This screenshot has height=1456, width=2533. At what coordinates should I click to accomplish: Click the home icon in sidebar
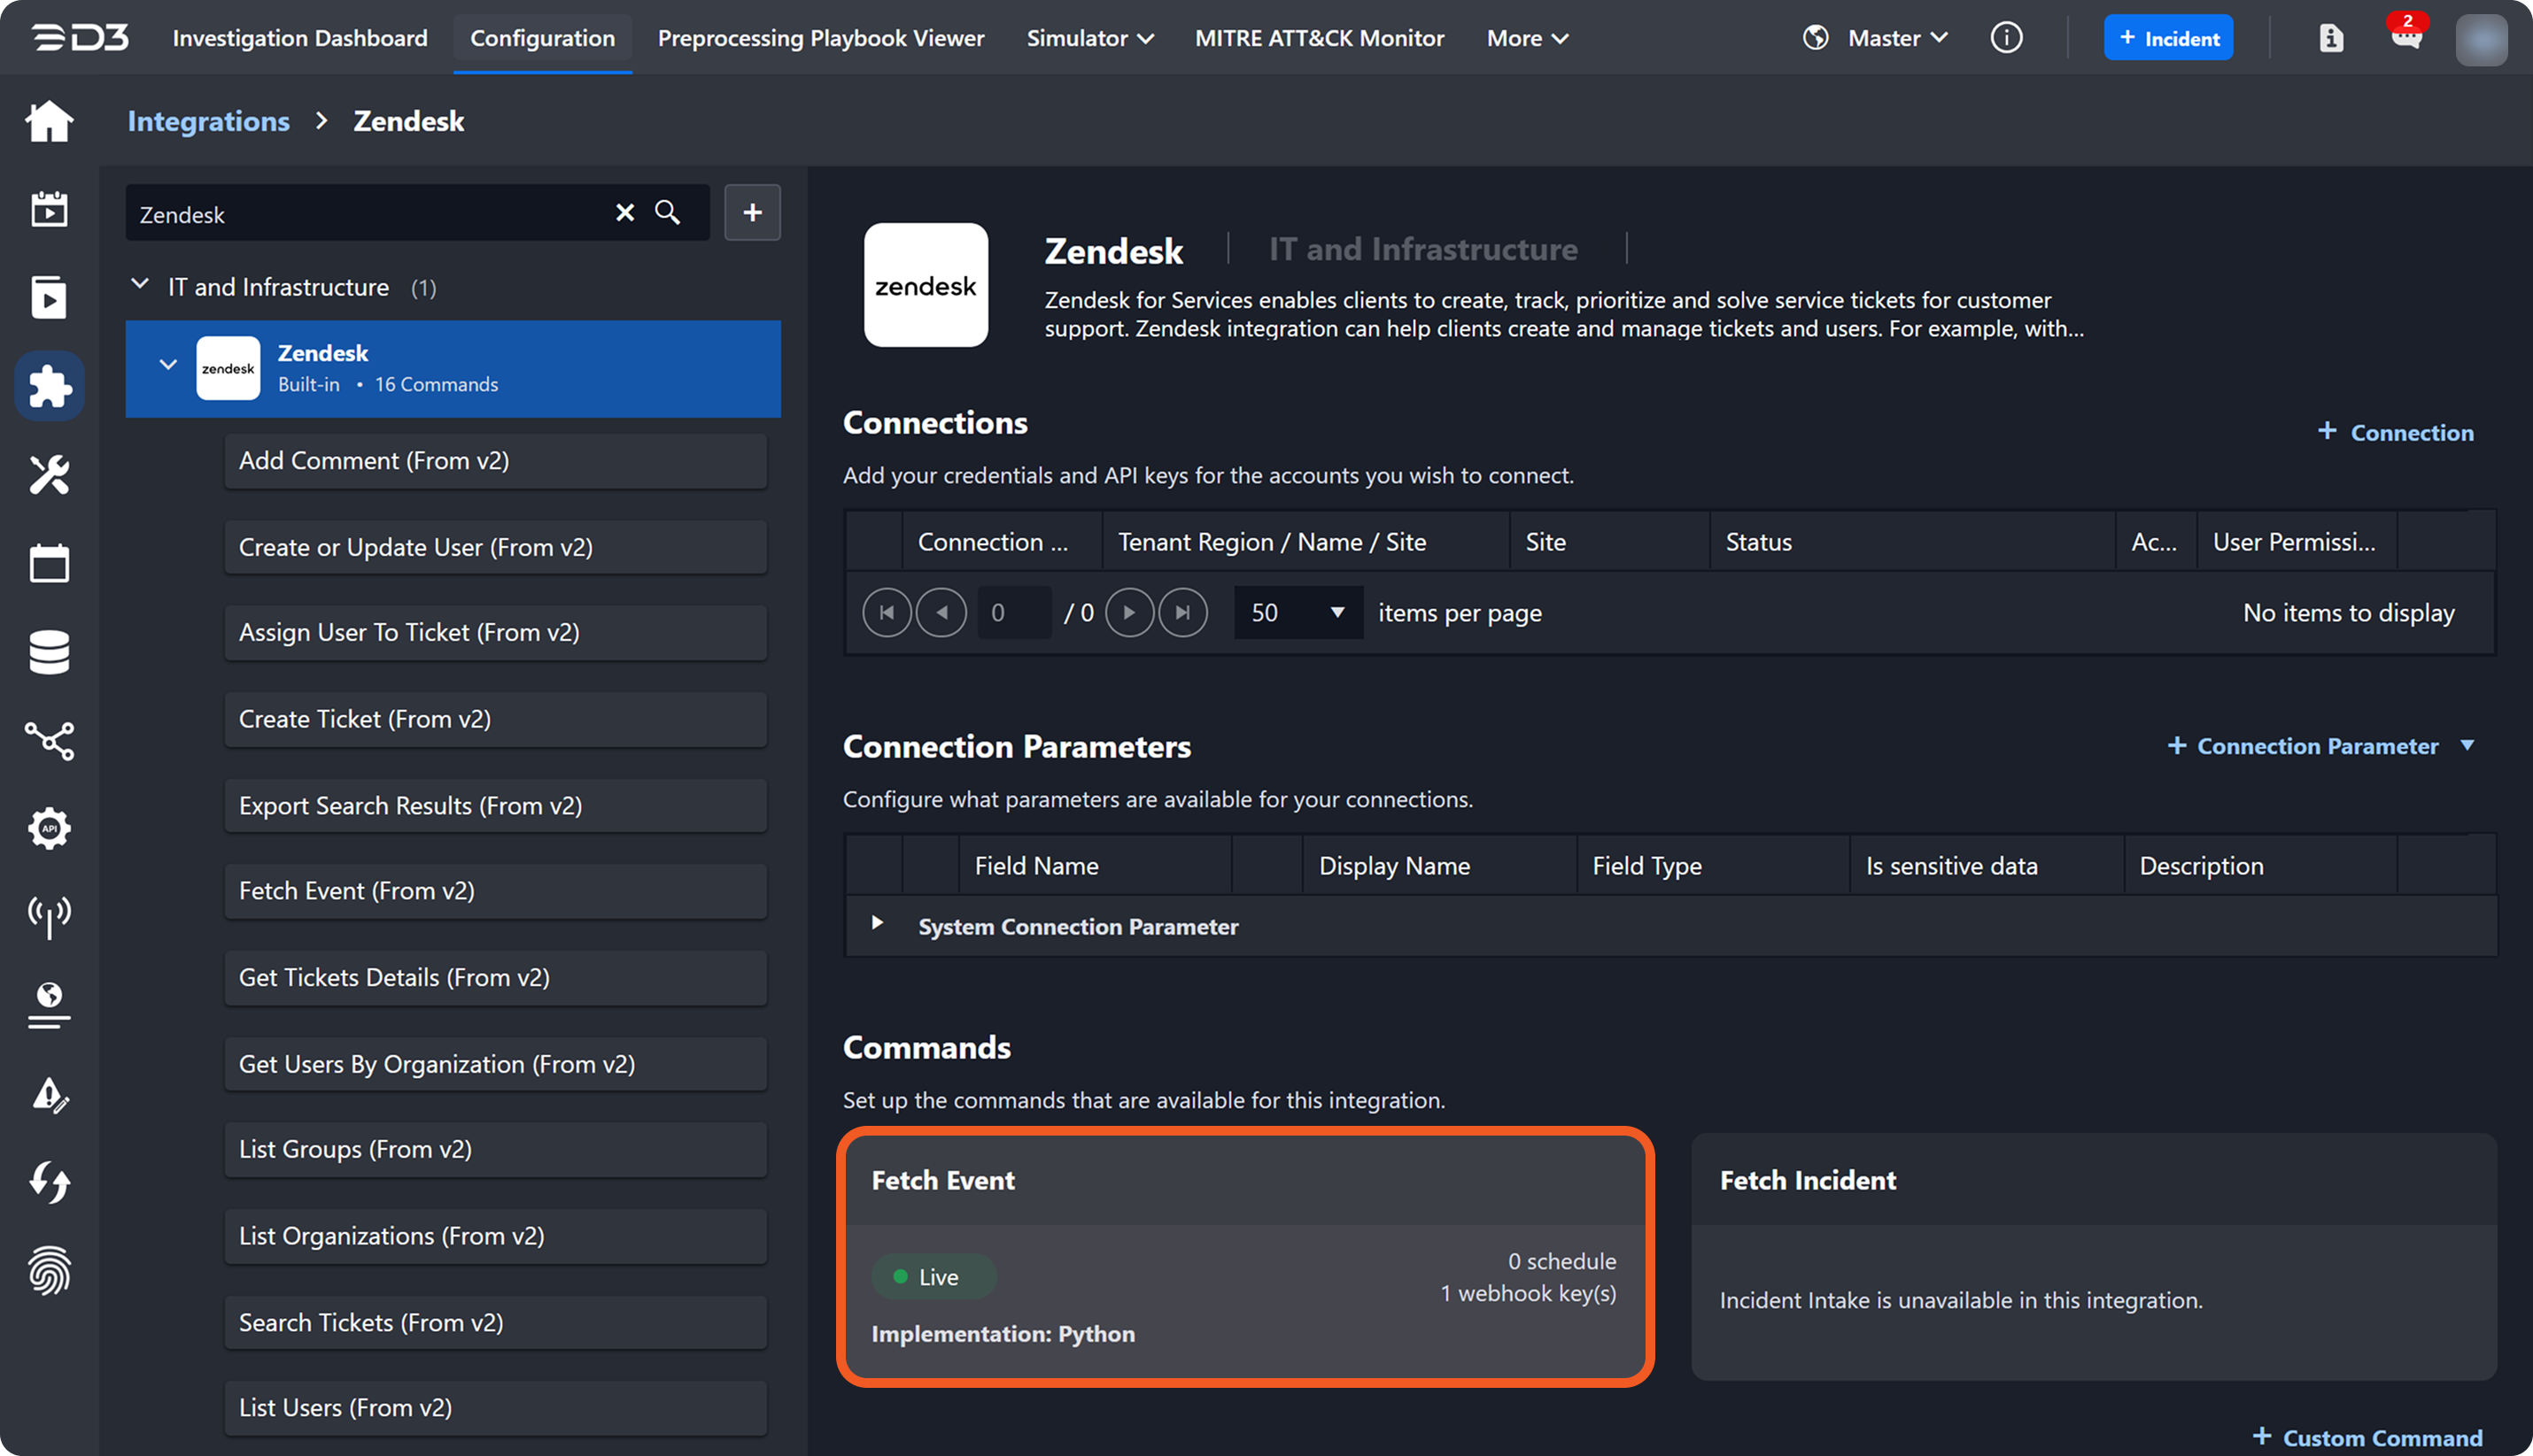[x=49, y=122]
